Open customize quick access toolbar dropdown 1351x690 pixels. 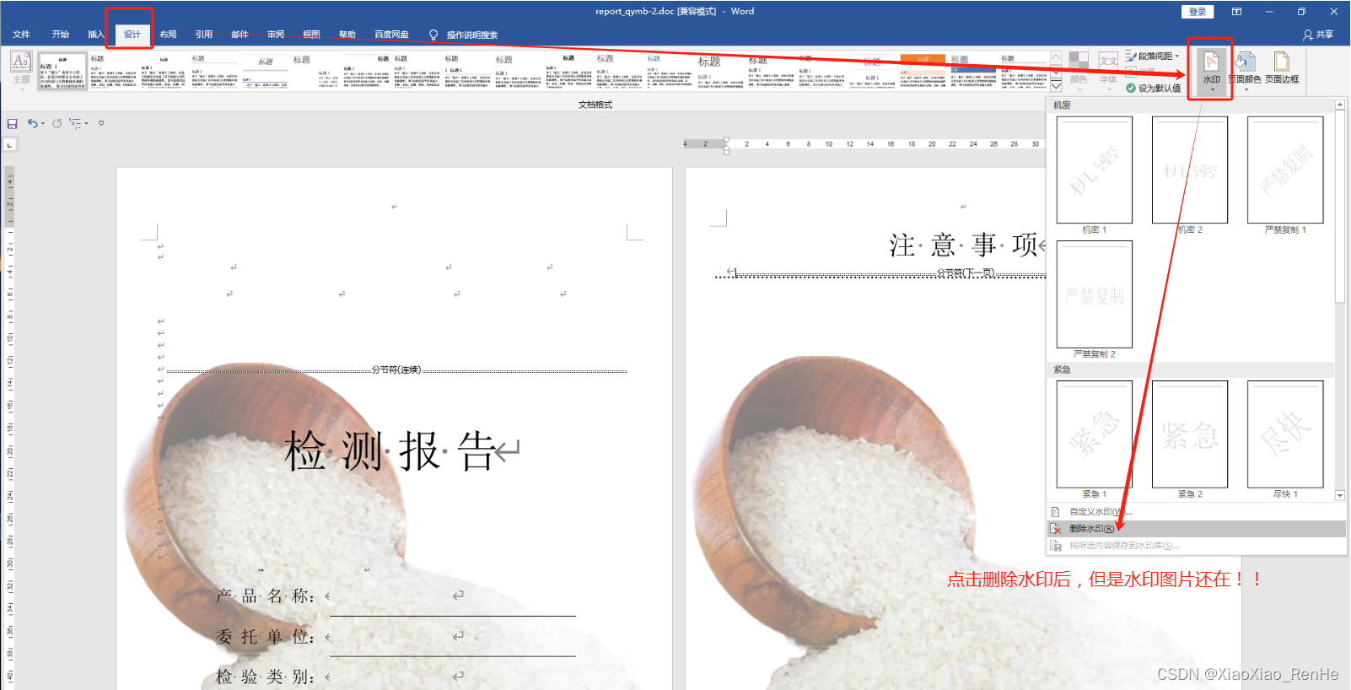coord(101,123)
